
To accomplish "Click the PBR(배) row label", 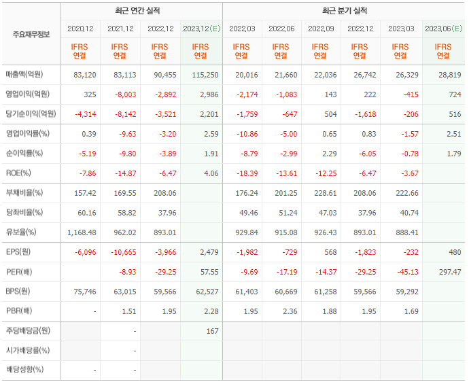I will [x=19, y=311].
